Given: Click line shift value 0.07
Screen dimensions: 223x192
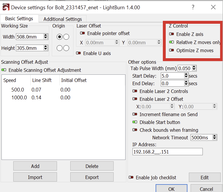Looking at the screenshot, I should coord(36,90).
